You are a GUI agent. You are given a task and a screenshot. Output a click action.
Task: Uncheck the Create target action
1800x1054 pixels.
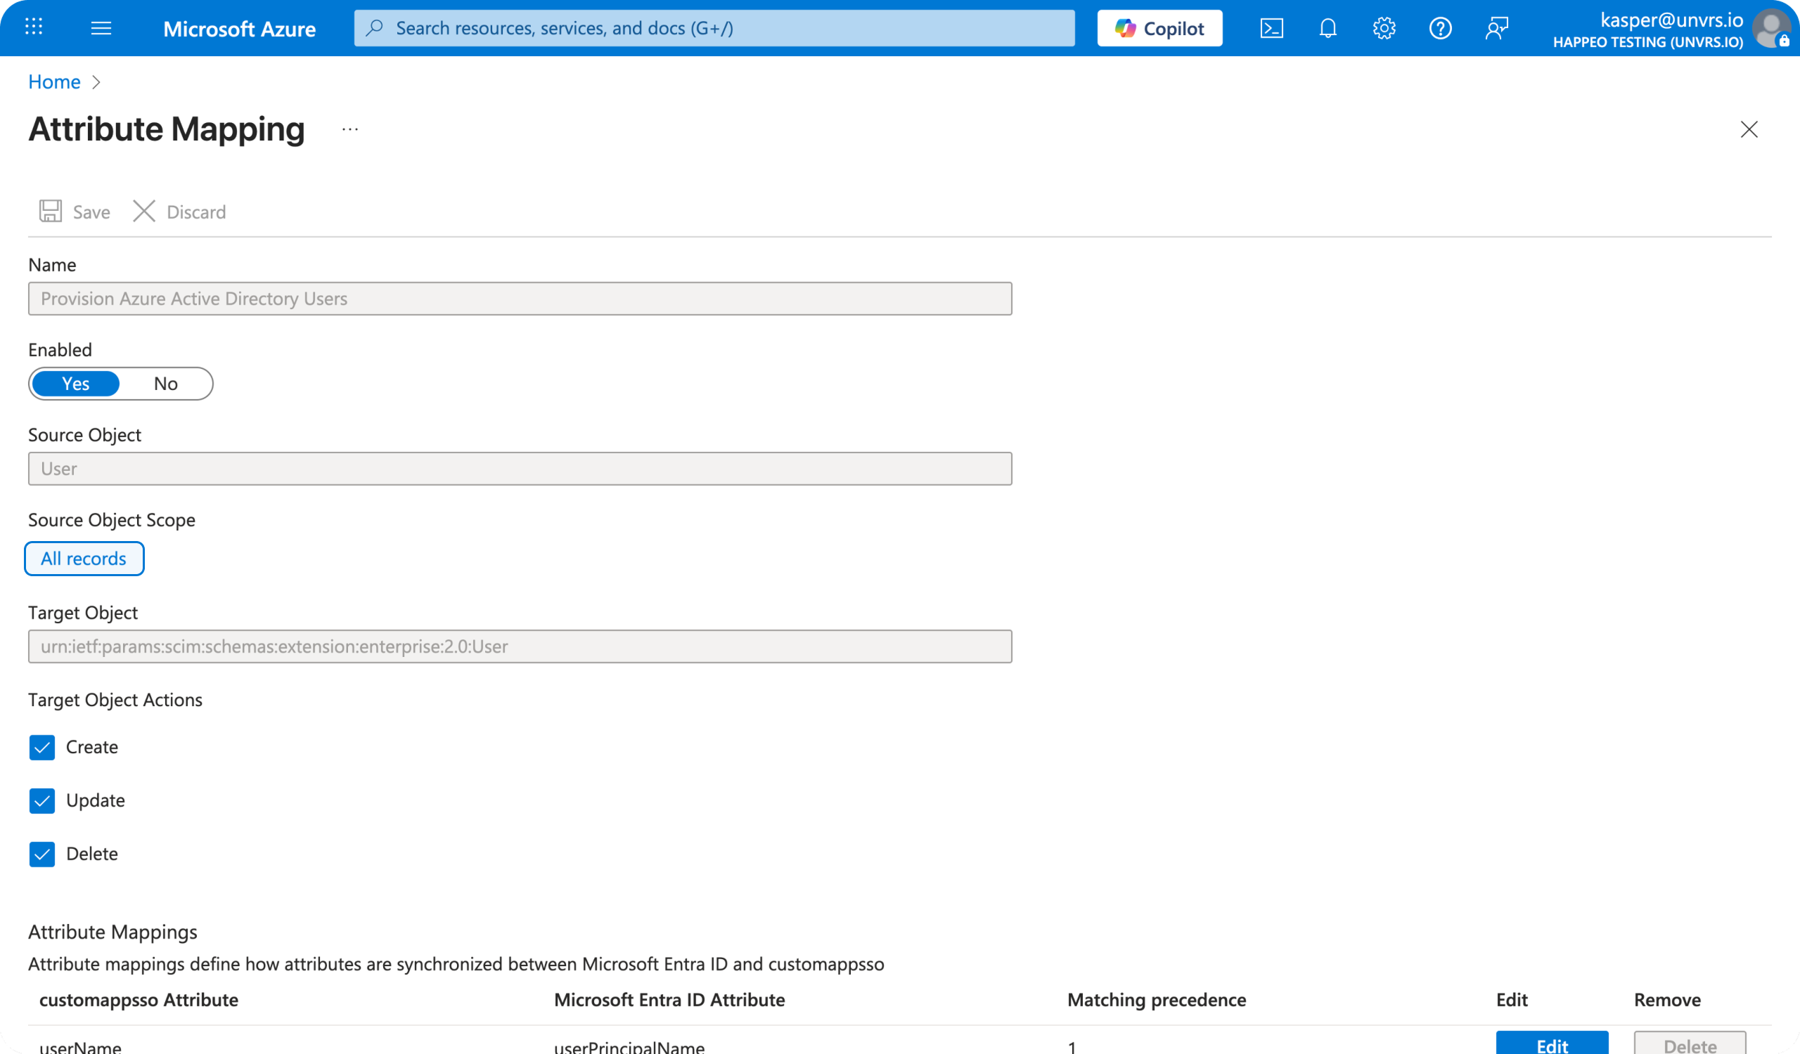pyautogui.click(x=42, y=747)
